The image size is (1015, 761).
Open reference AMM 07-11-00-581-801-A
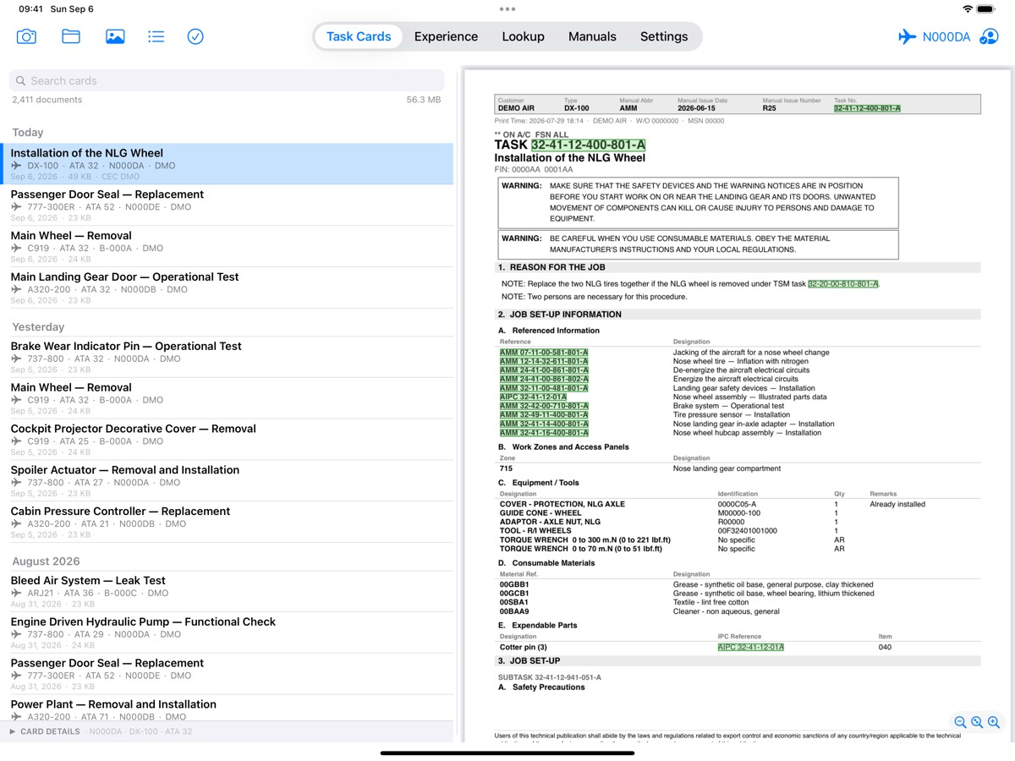[544, 353]
